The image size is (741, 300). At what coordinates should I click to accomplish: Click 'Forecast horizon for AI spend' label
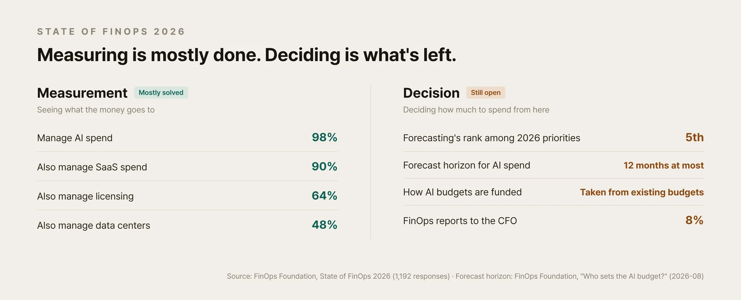coord(466,165)
